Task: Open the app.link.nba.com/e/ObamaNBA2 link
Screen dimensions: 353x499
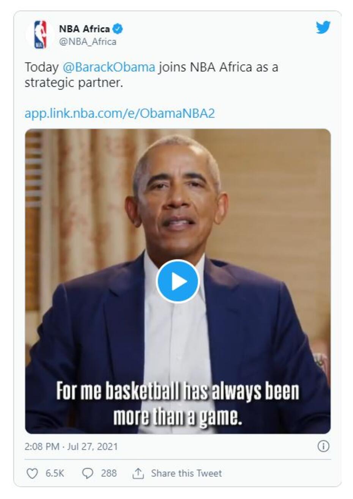Action: 120,113
